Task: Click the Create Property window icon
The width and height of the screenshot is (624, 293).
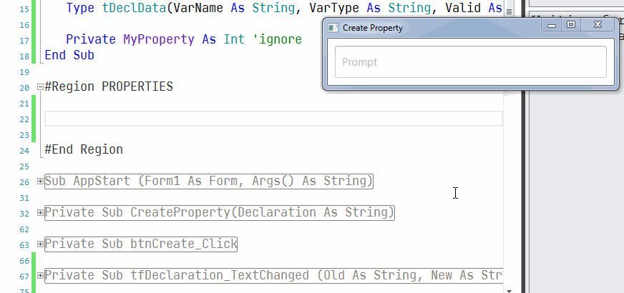Action: pyautogui.click(x=333, y=27)
